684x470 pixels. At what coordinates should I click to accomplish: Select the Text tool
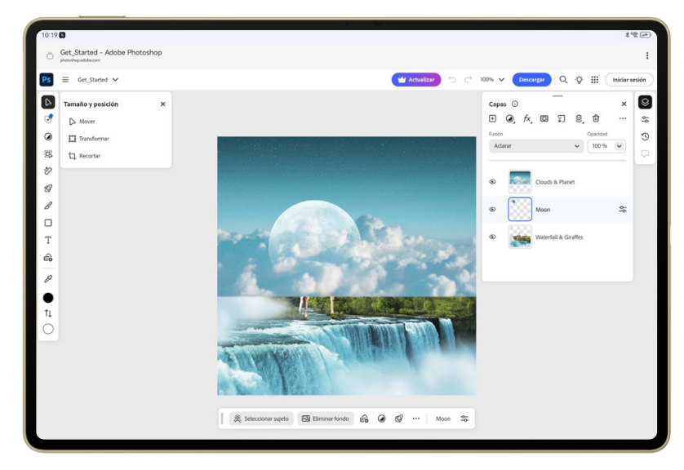tap(48, 240)
